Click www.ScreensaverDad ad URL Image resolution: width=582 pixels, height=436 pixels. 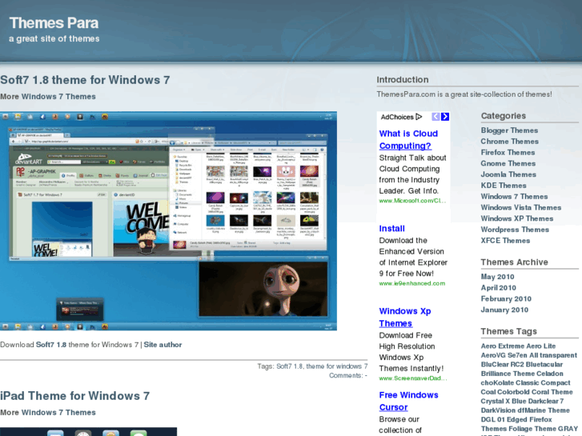[413, 378]
